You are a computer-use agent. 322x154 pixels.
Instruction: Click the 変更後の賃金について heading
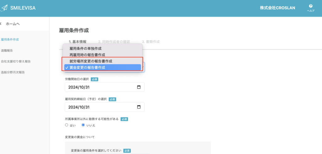(x=80, y=137)
